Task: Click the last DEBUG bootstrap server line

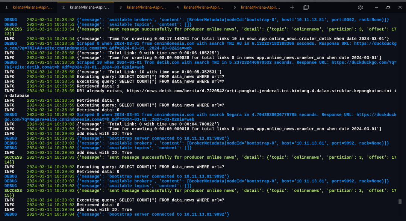Action: click(153, 215)
